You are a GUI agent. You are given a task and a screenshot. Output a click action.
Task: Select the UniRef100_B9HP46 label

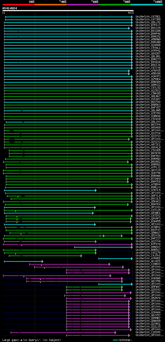tap(148, 34)
